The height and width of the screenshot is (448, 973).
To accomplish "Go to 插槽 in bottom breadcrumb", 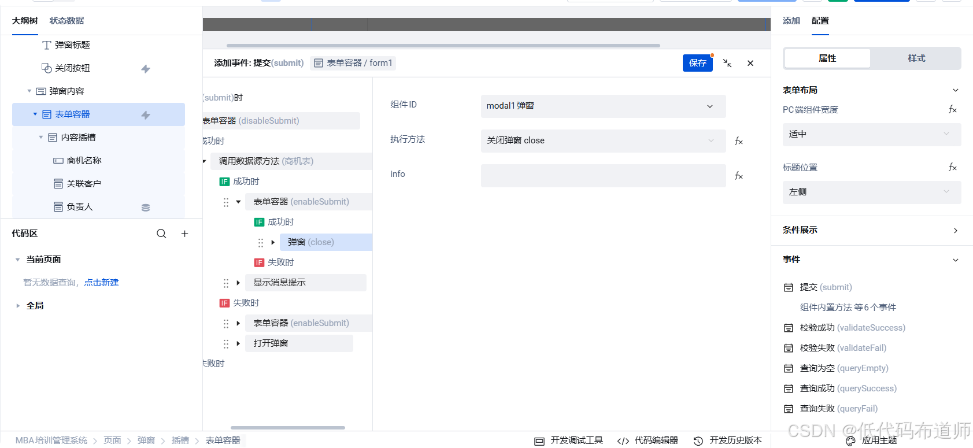I will [180, 440].
